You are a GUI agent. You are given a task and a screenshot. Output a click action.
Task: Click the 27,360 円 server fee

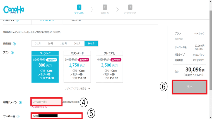(199, 46)
